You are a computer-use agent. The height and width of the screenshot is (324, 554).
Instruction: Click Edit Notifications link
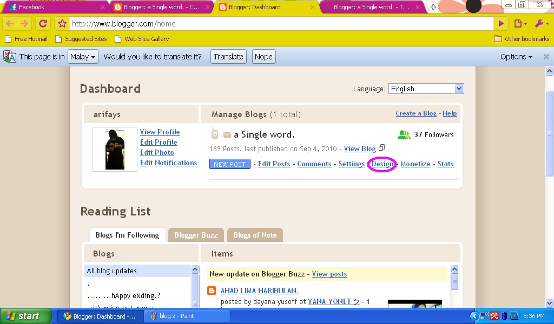[169, 163]
